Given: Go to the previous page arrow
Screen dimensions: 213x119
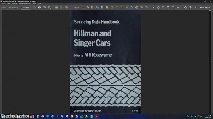Looking at the screenshot, I should [x=61, y=7].
